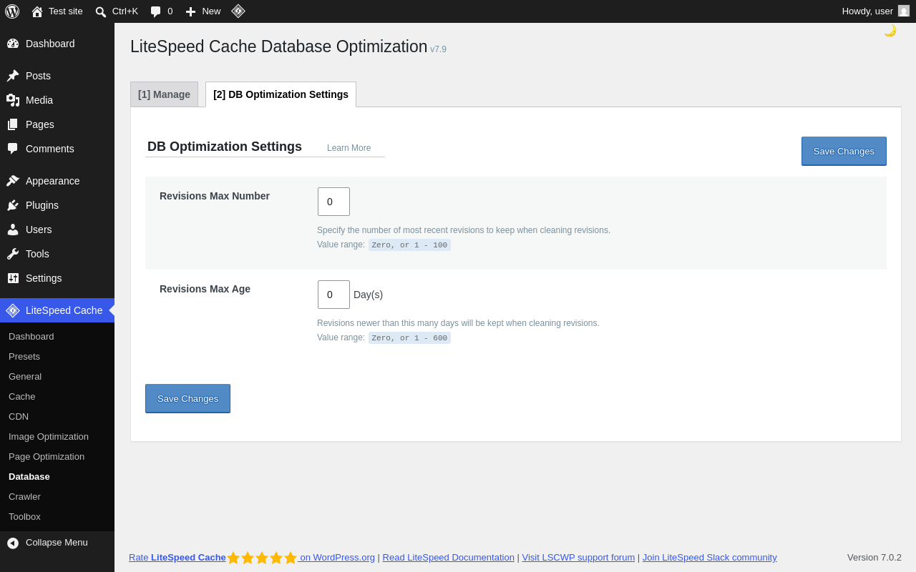The width and height of the screenshot is (916, 572).
Task: Click the Pages icon in sidebar
Action: [x=13, y=124]
